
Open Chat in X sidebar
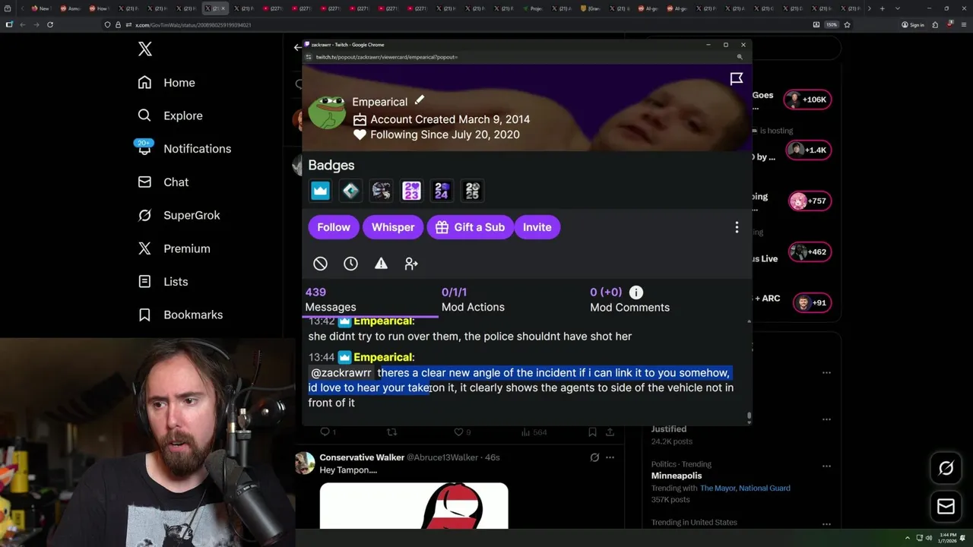(163, 182)
